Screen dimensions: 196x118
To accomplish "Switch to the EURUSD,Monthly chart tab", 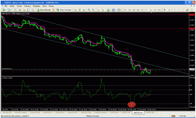I will [101, 113].
